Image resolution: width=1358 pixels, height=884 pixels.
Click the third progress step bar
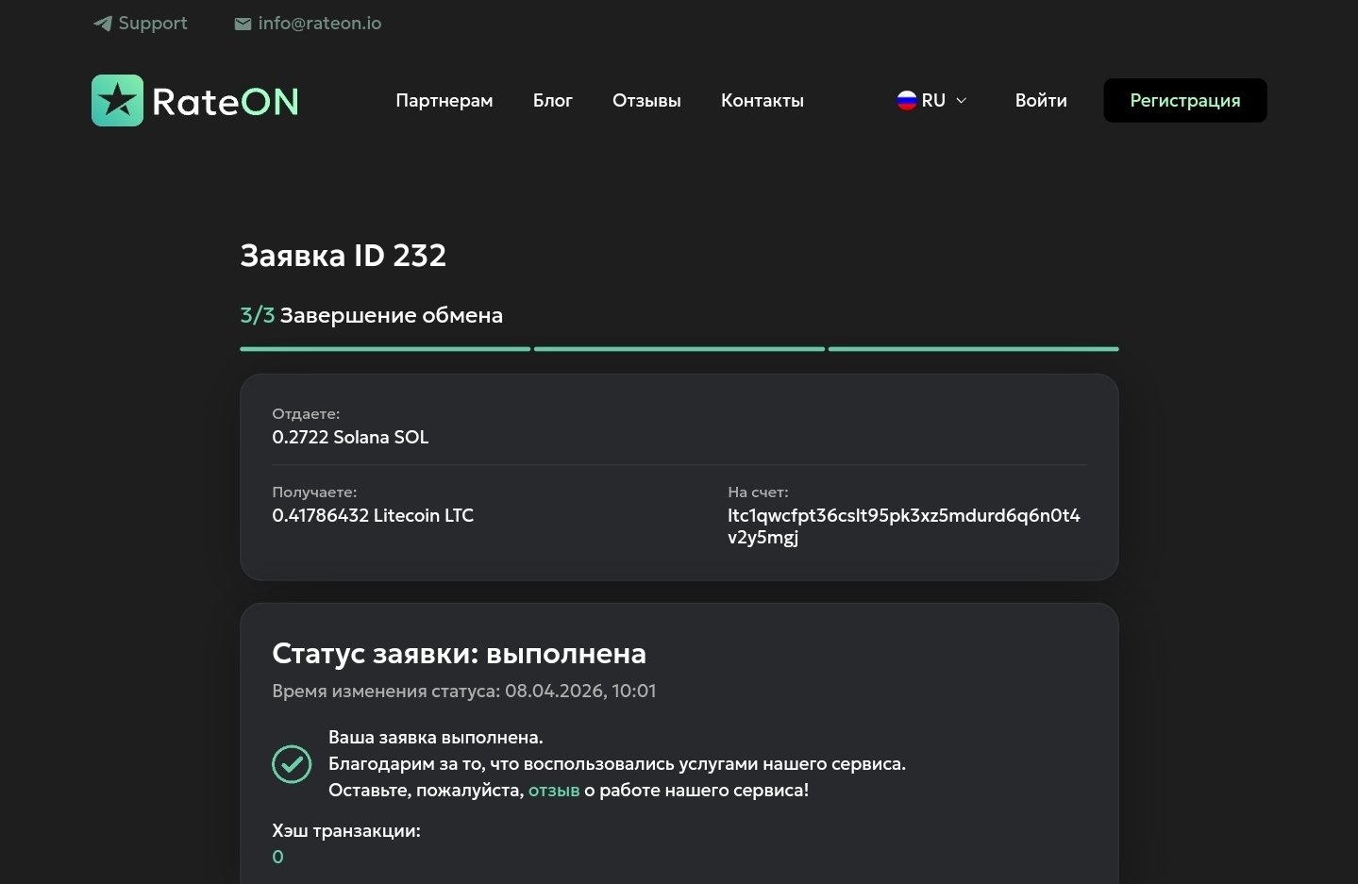pyautogui.click(x=973, y=349)
